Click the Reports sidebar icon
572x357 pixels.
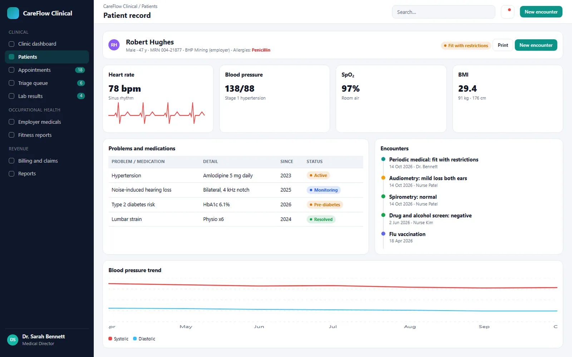pyautogui.click(x=11, y=174)
